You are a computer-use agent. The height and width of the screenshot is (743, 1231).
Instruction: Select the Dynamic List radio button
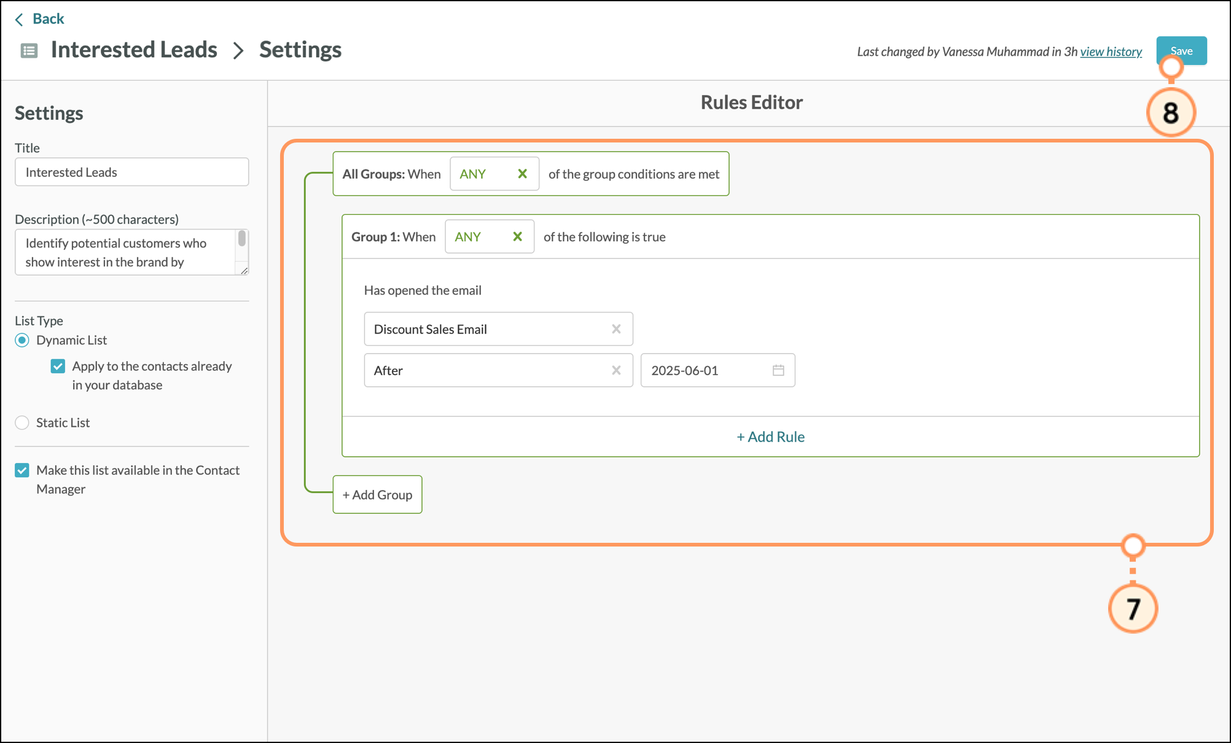click(x=22, y=340)
